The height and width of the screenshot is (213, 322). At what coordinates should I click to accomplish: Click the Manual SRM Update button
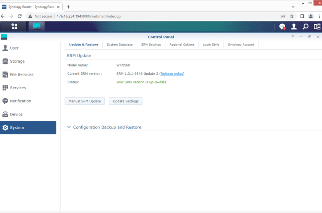coord(85,101)
